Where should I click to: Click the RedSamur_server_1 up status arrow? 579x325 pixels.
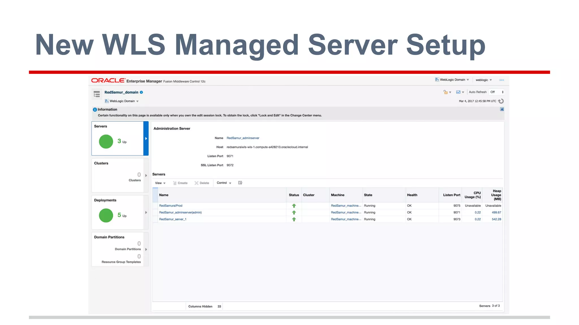coord(294,219)
